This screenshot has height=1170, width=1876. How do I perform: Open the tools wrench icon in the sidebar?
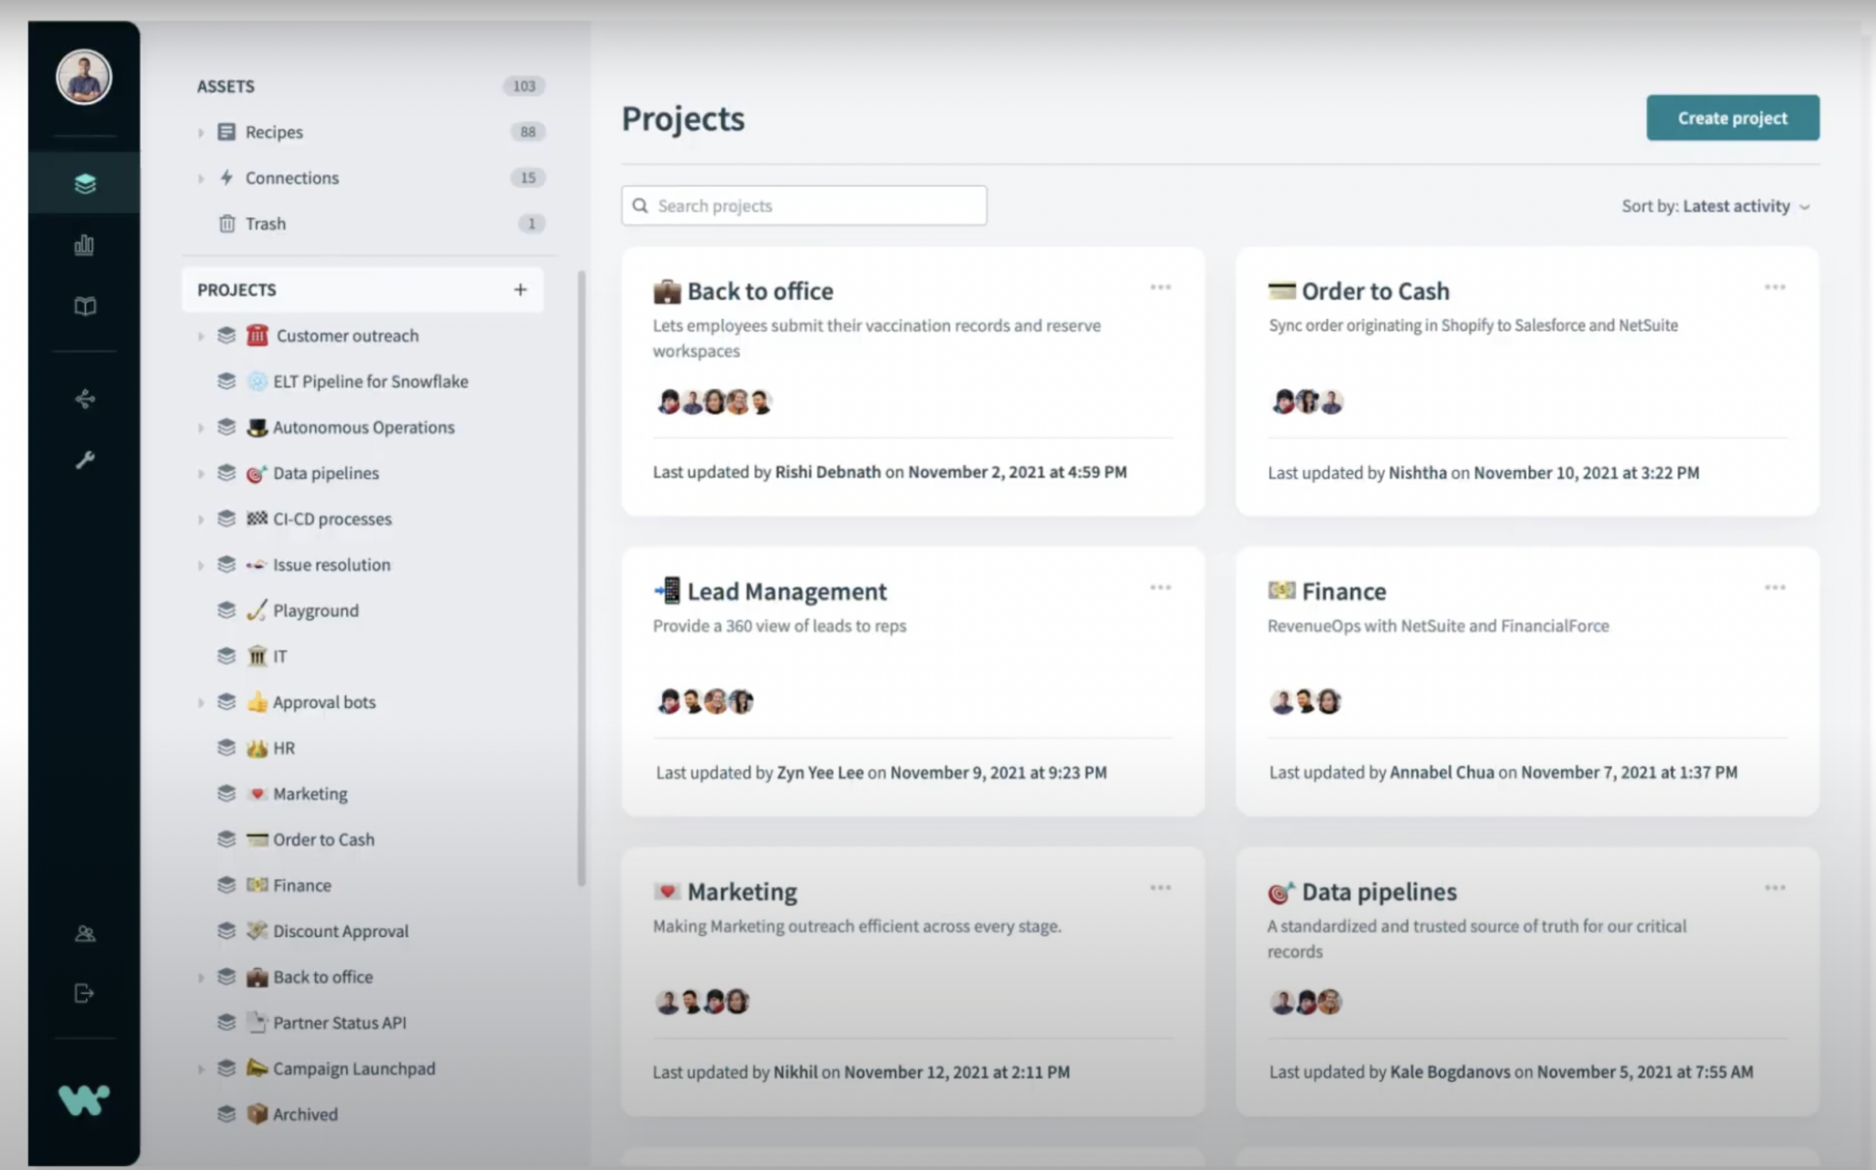point(83,460)
